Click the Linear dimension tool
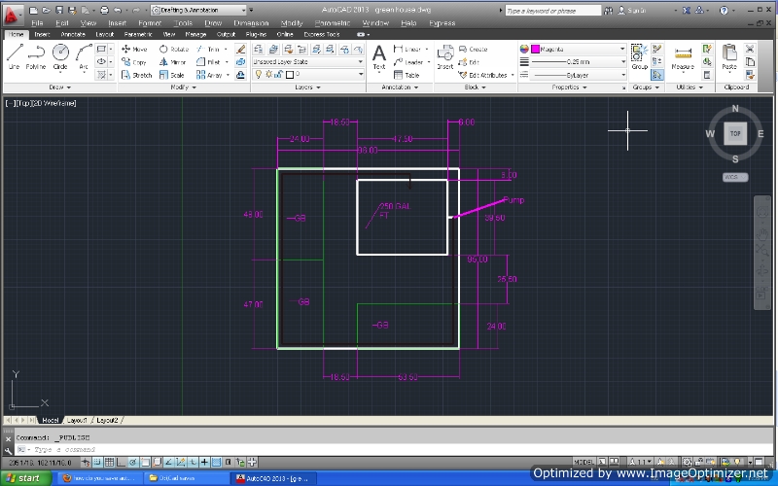Viewport: 778px width, 486px height. coord(407,49)
